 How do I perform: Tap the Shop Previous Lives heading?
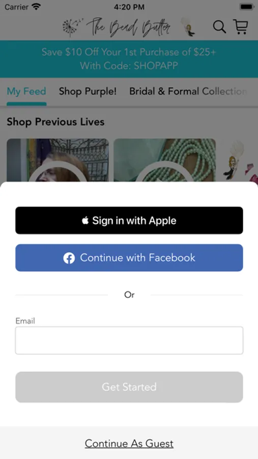55,122
